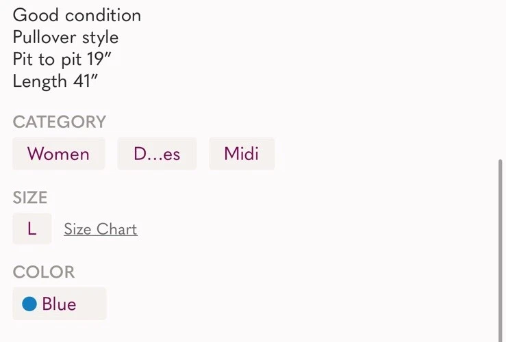
Task: Click the blue color circle swatch
Action: [29, 304]
